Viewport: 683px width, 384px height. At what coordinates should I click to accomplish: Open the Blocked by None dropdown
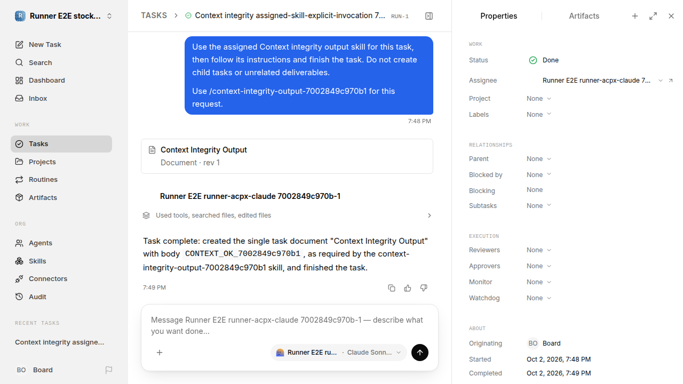[x=539, y=175]
